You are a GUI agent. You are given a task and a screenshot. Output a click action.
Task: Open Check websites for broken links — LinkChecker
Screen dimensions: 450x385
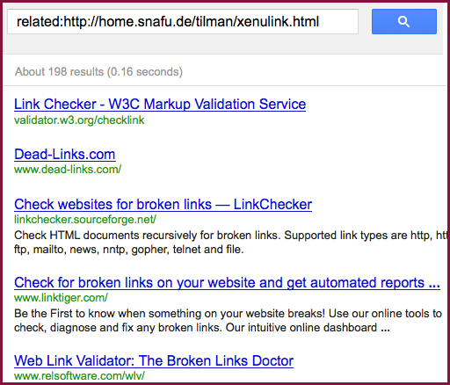tap(163, 205)
